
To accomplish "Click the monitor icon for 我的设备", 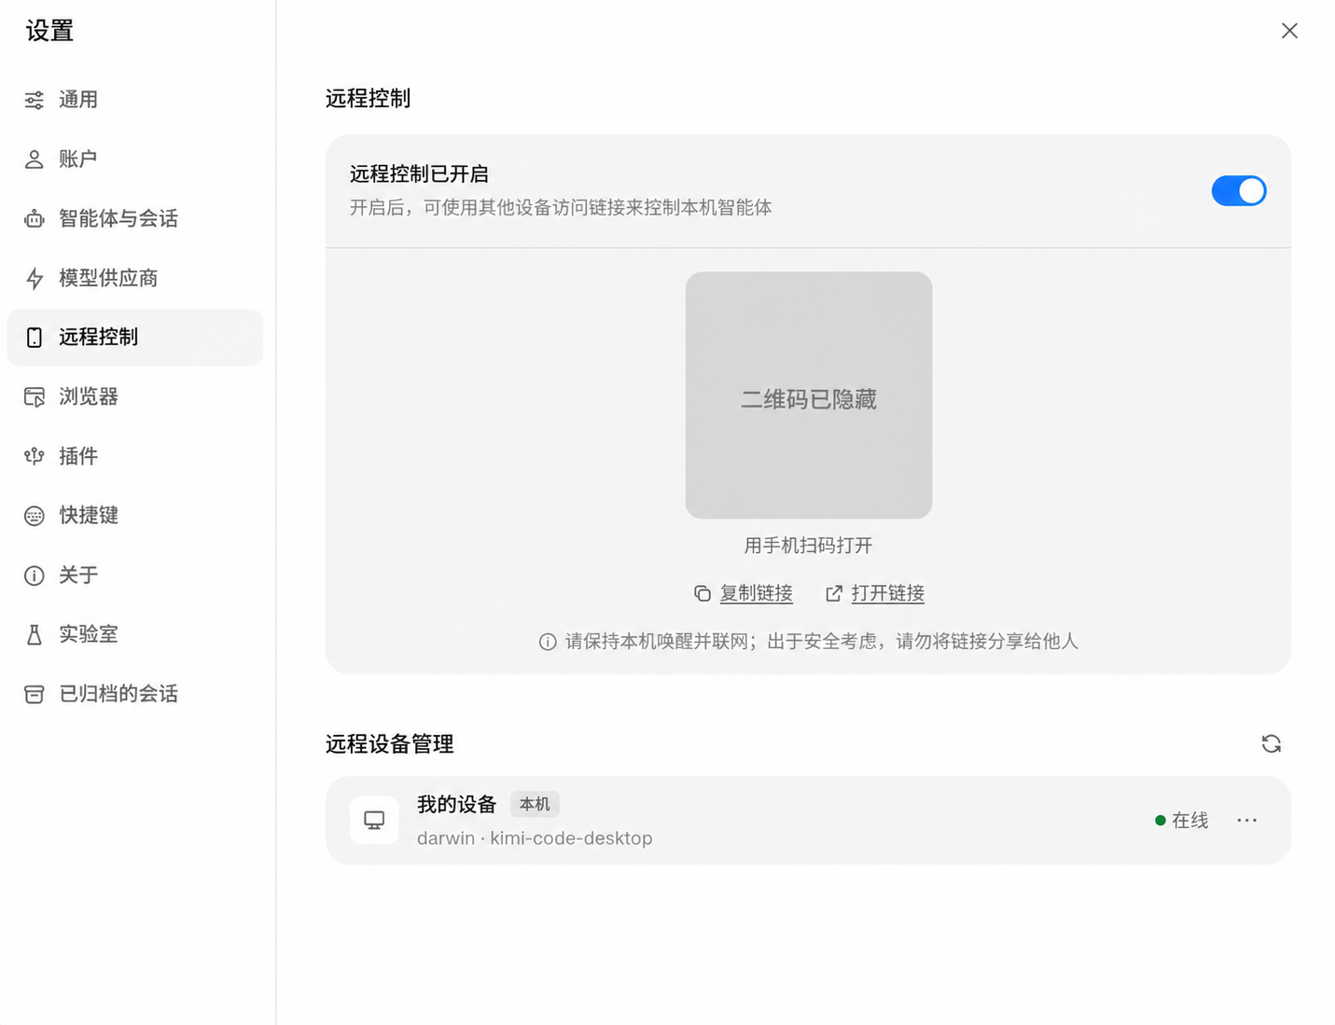I will pos(374,820).
